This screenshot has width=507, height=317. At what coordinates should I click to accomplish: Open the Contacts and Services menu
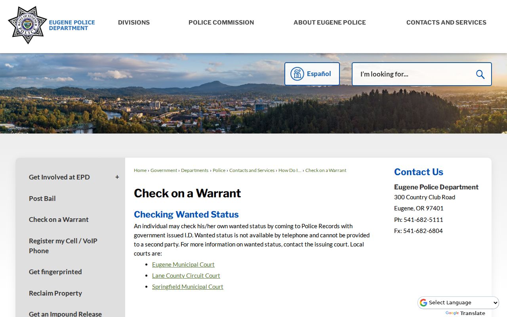tap(446, 23)
